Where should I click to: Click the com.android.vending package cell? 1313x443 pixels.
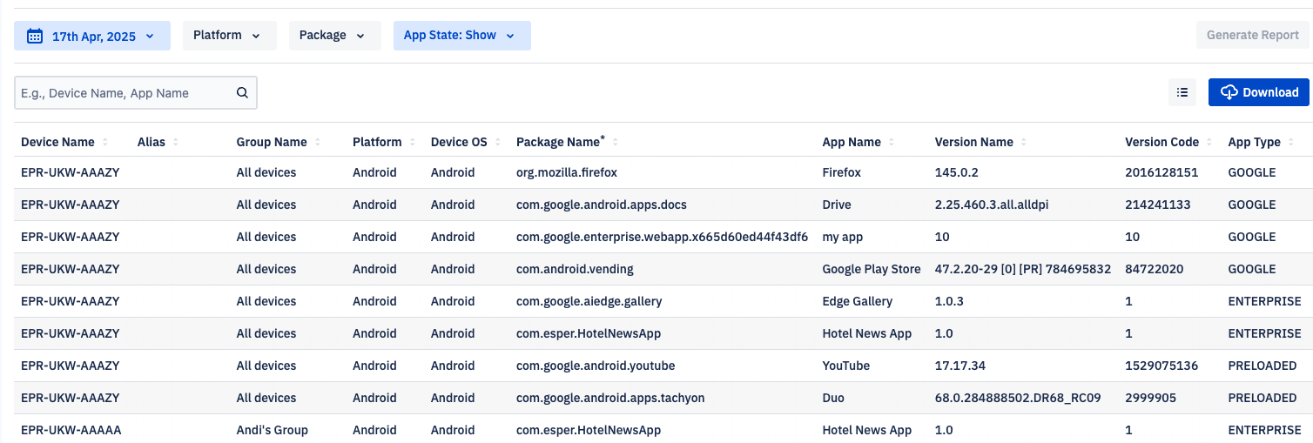(575, 269)
